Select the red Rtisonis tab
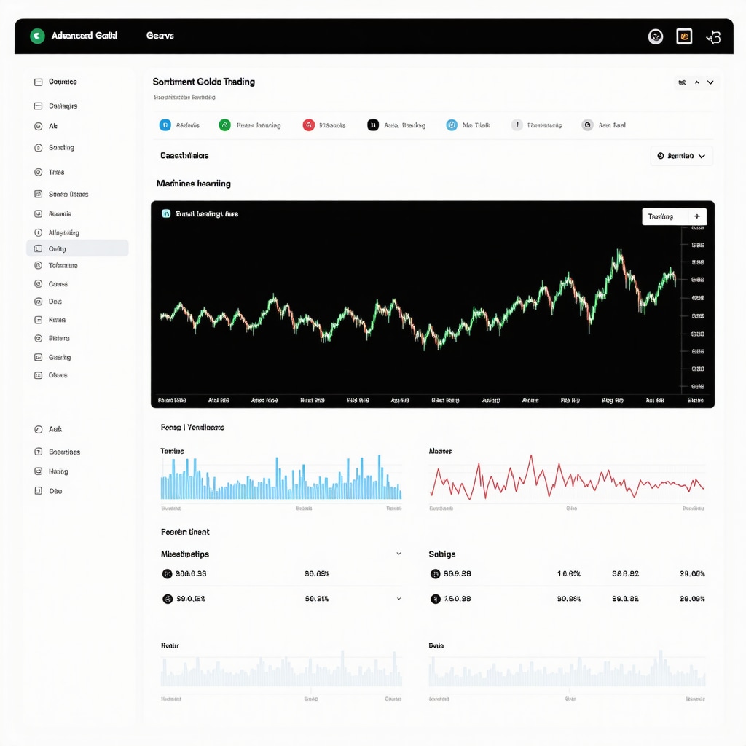 [324, 125]
